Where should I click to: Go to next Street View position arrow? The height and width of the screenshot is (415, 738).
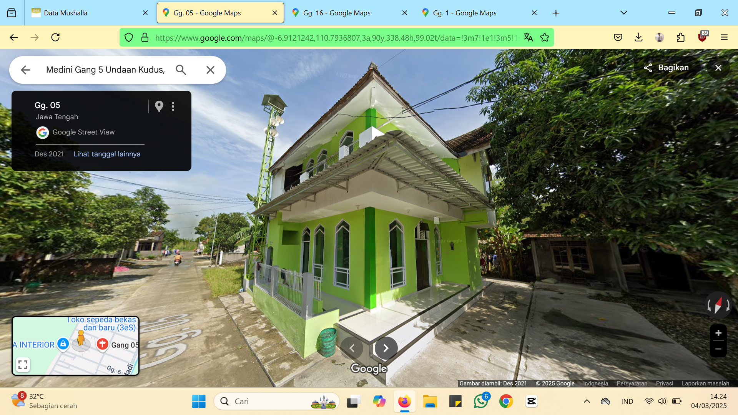(386, 348)
